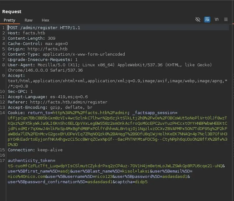Open the hamburger options menu
The image size is (234, 201).
(x=226, y=19)
